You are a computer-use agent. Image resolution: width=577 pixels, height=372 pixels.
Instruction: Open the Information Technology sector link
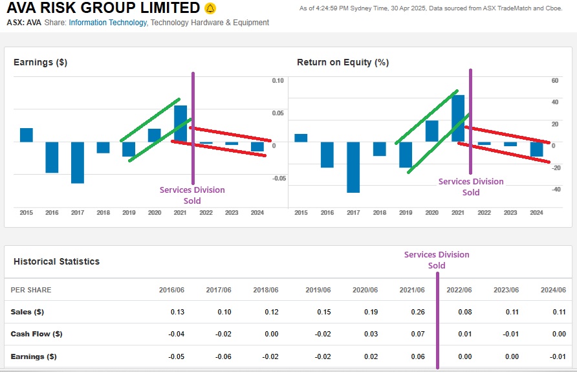(x=107, y=23)
